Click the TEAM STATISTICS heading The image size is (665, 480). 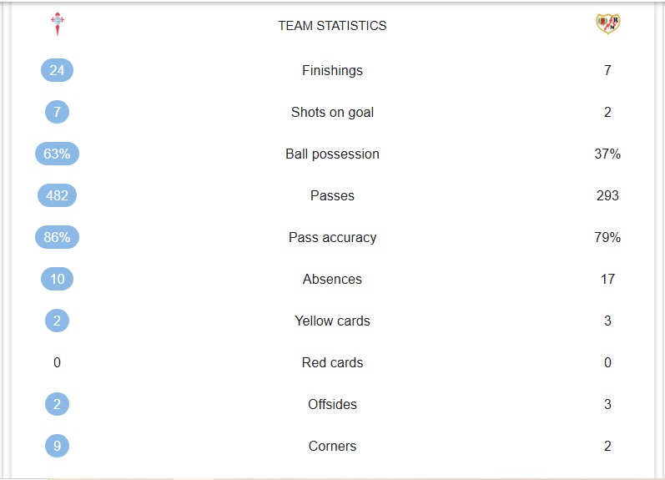click(x=332, y=26)
